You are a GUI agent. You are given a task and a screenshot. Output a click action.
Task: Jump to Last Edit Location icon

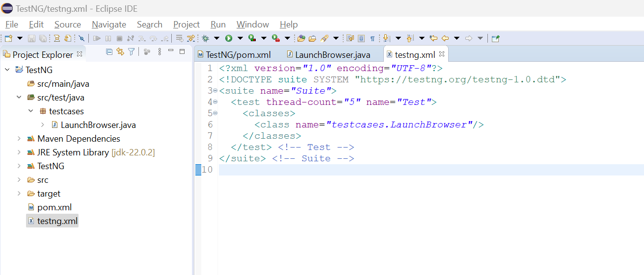(x=433, y=38)
